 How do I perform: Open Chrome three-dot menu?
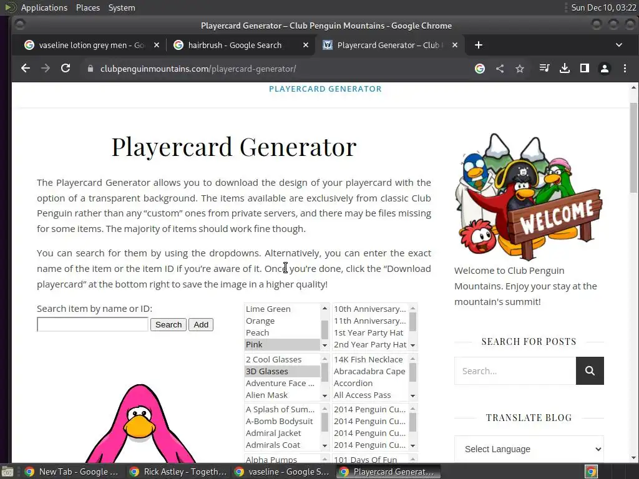coord(625,69)
